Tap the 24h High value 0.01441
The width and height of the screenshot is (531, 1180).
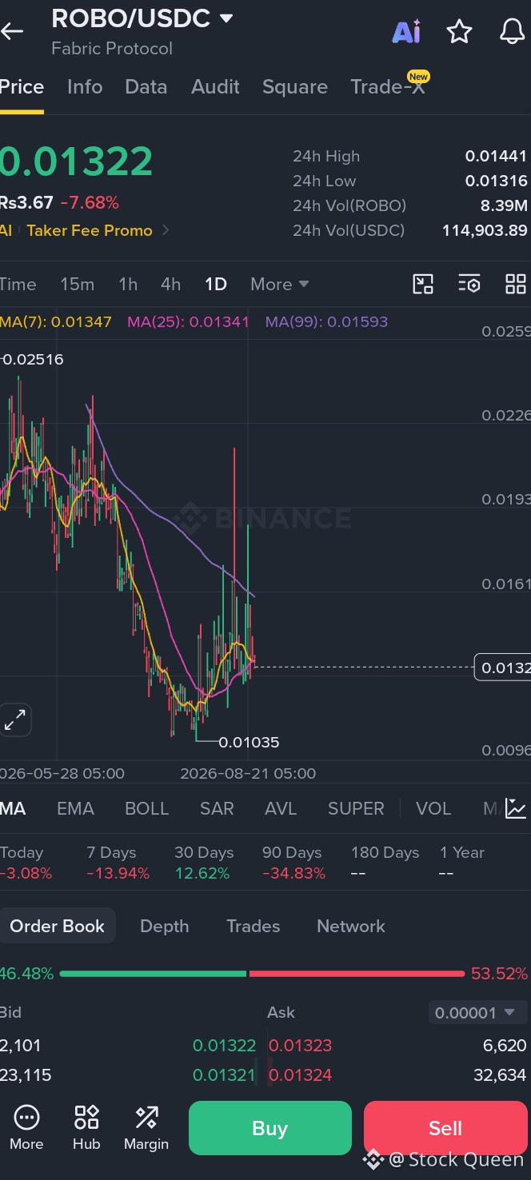click(496, 156)
